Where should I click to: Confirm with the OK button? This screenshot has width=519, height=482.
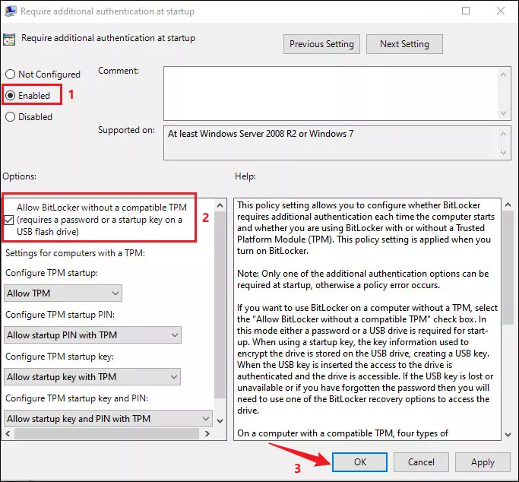pos(359,461)
